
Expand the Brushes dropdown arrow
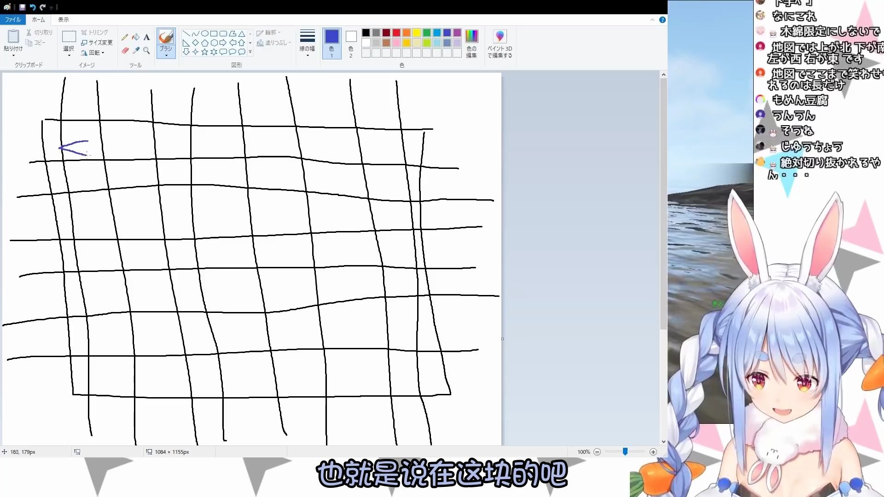[x=166, y=55]
